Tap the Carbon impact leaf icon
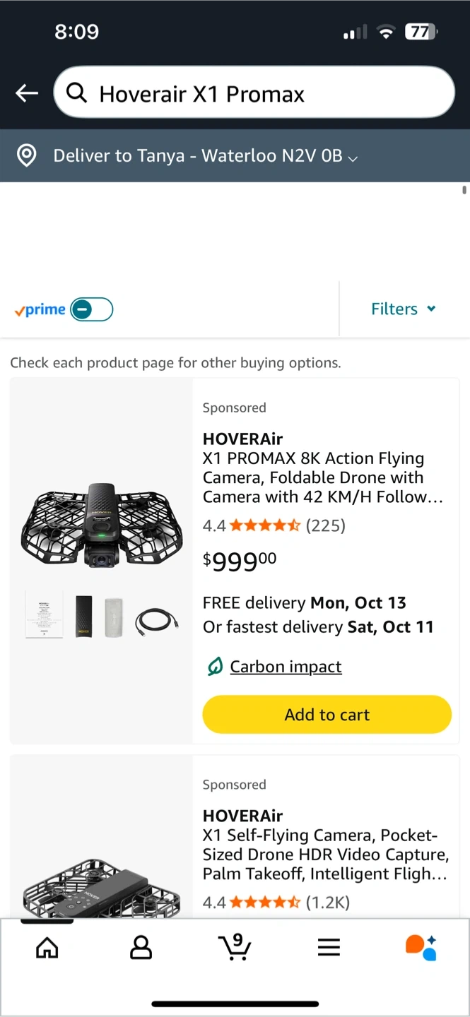Viewport: 470px width, 1017px height. [x=215, y=667]
